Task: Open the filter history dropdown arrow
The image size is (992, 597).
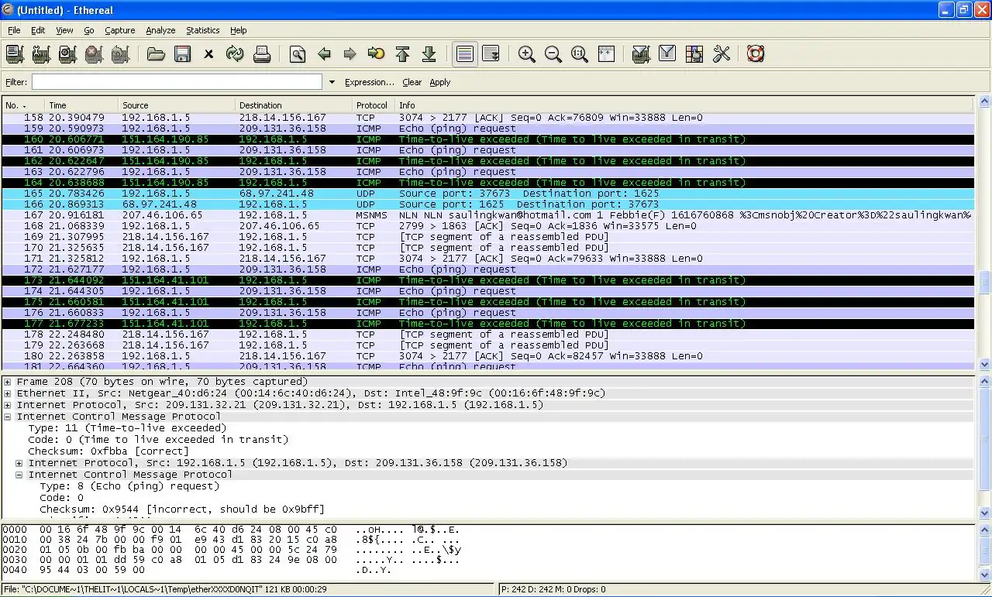Action: pos(332,82)
